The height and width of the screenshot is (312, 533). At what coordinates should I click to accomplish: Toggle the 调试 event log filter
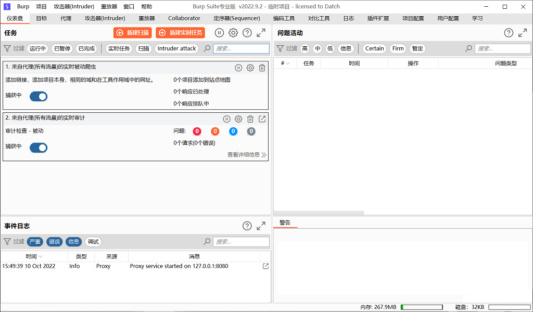pos(93,242)
